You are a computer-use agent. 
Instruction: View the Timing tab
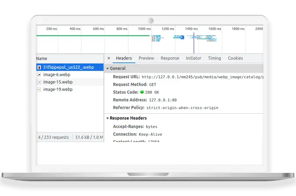coord(214,58)
